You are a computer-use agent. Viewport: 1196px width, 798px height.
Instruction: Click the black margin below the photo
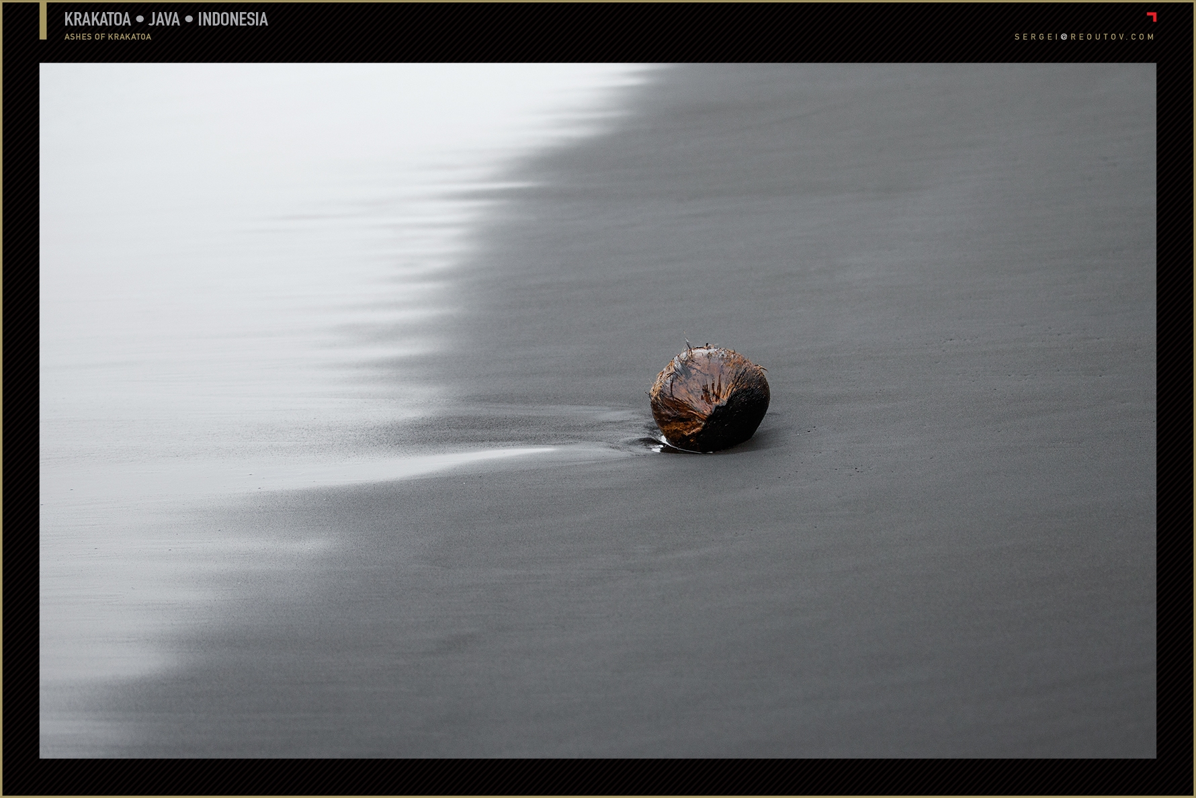pyautogui.click(x=598, y=777)
